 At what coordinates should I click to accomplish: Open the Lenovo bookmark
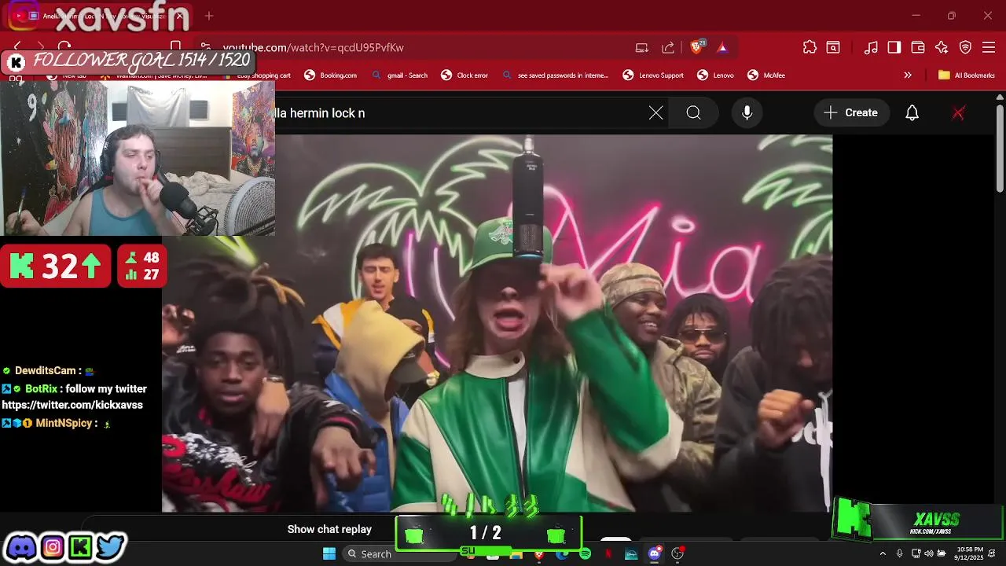click(x=715, y=75)
